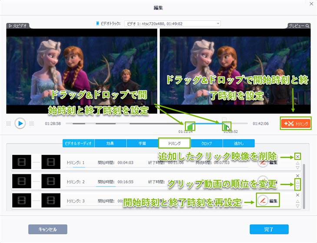Image resolution: width=317 pixels, height=243 pixels.
Task: Switch to the 透かし tab
Action: [238, 143]
